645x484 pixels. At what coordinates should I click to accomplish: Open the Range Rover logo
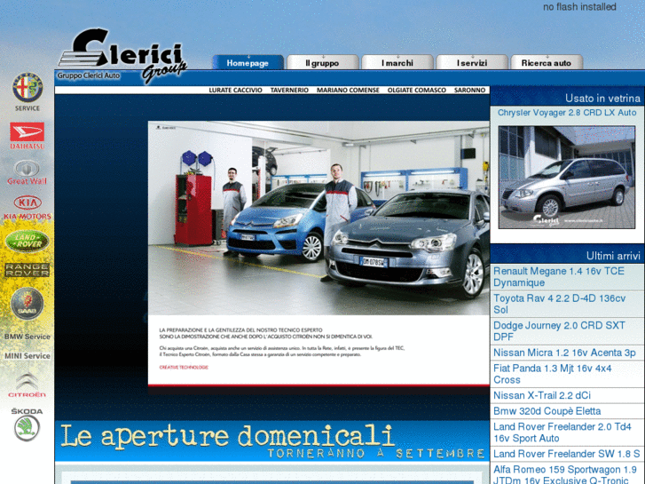pyautogui.click(x=28, y=270)
